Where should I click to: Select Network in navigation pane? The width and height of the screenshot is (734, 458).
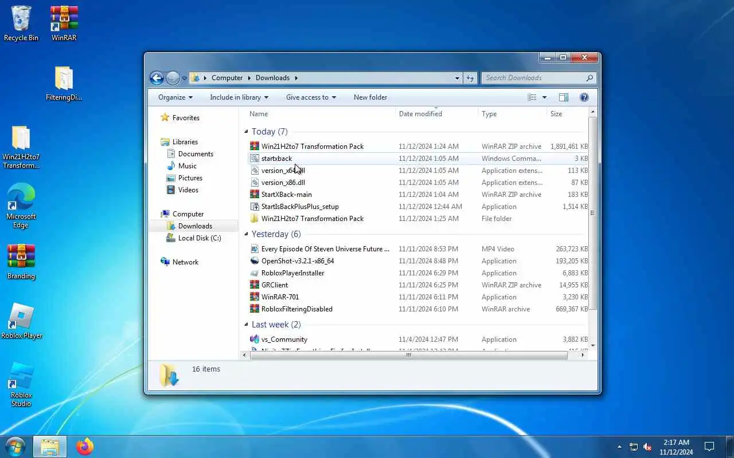pyautogui.click(x=185, y=262)
